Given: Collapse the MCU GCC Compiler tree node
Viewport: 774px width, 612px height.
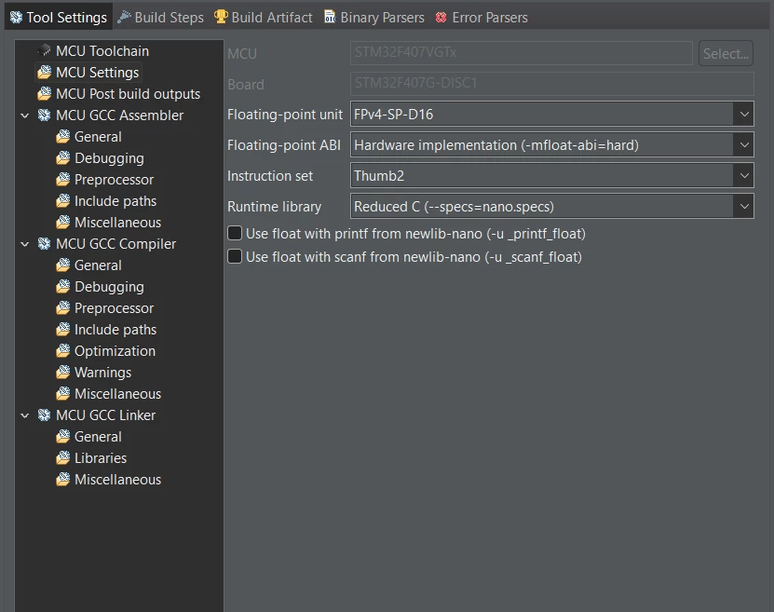Looking at the screenshot, I should [24, 244].
